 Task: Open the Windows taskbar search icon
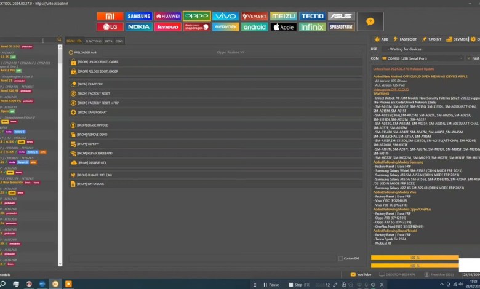pos(2,284)
